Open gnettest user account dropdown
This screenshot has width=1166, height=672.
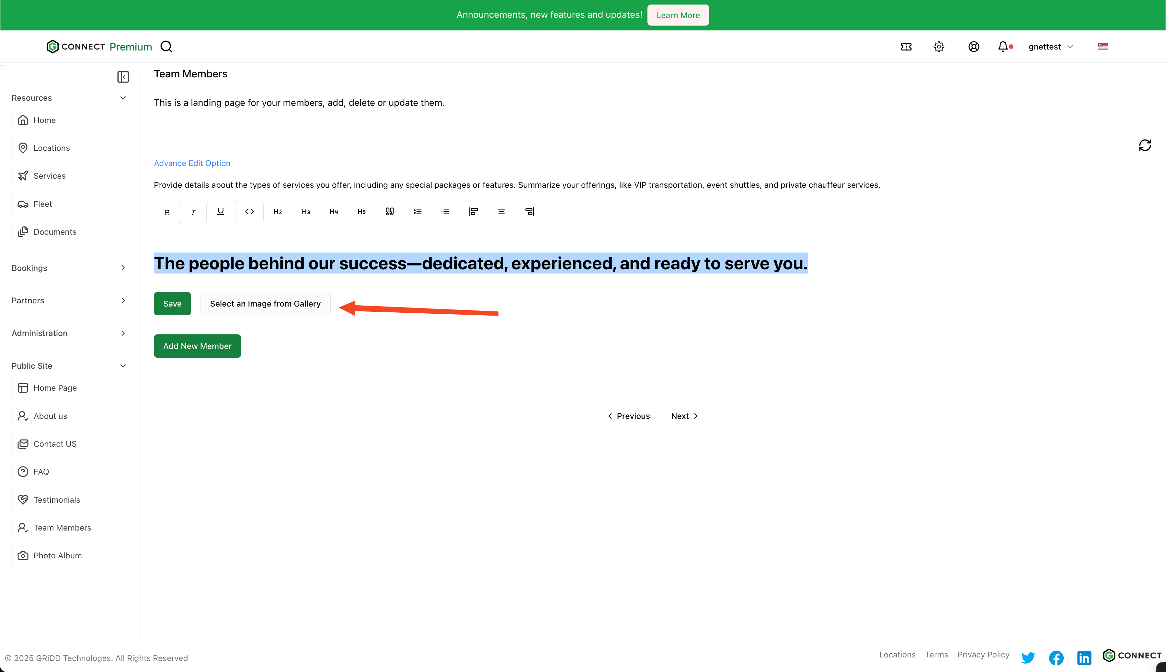coord(1051,47)
